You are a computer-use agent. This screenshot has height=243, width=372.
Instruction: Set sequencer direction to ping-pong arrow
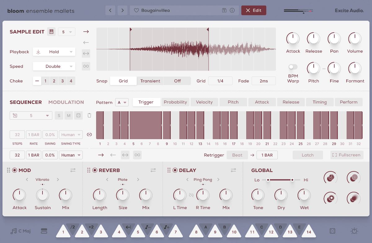click(x=125, y=155)
